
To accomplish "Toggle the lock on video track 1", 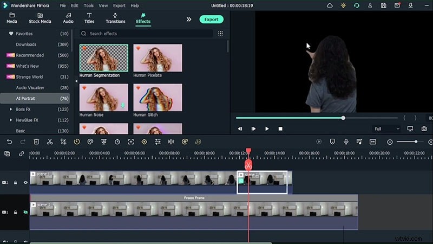I will (x=16, y=213).
